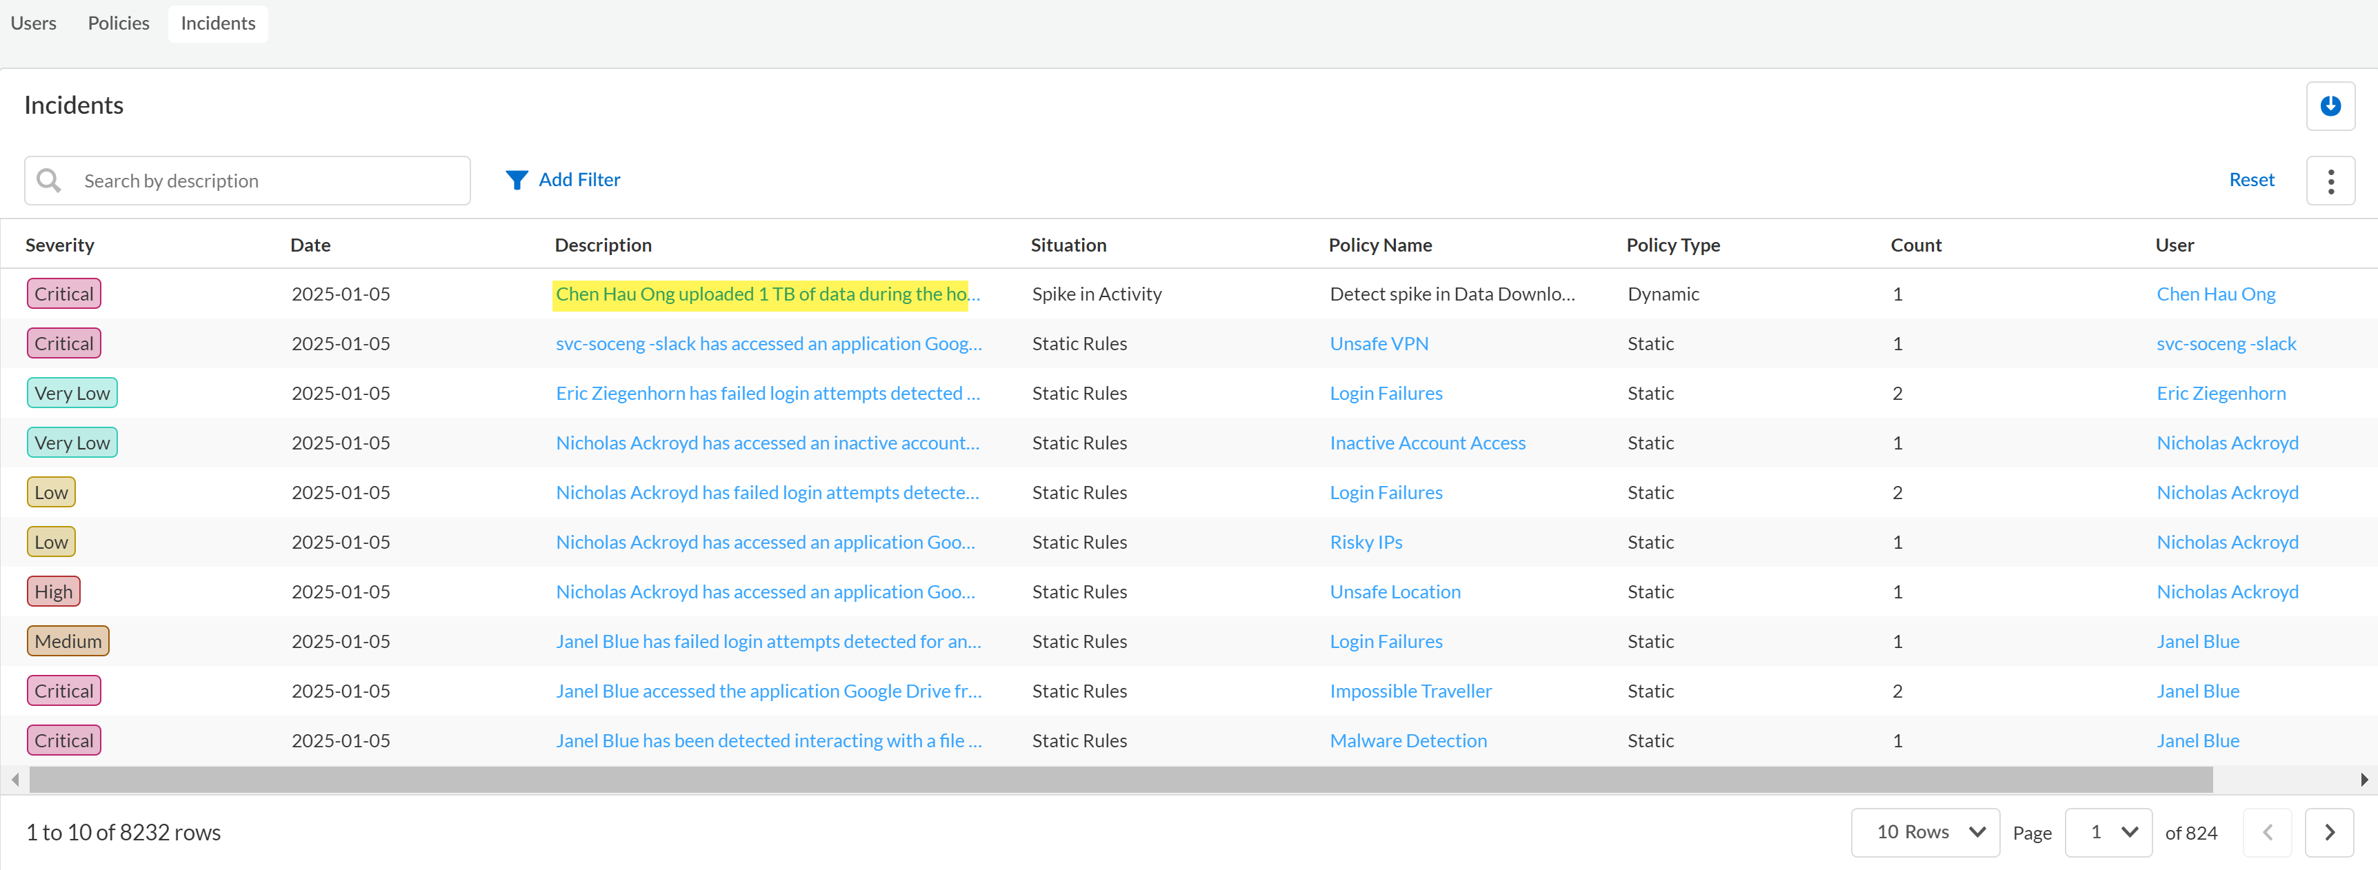Switch to the Policies tab

click(x=118, y=23)
